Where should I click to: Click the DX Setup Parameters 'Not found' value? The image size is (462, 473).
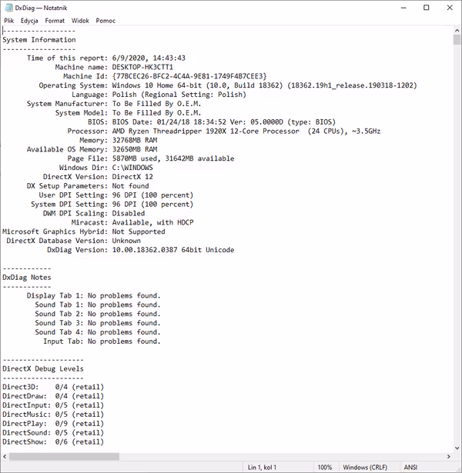130,186
